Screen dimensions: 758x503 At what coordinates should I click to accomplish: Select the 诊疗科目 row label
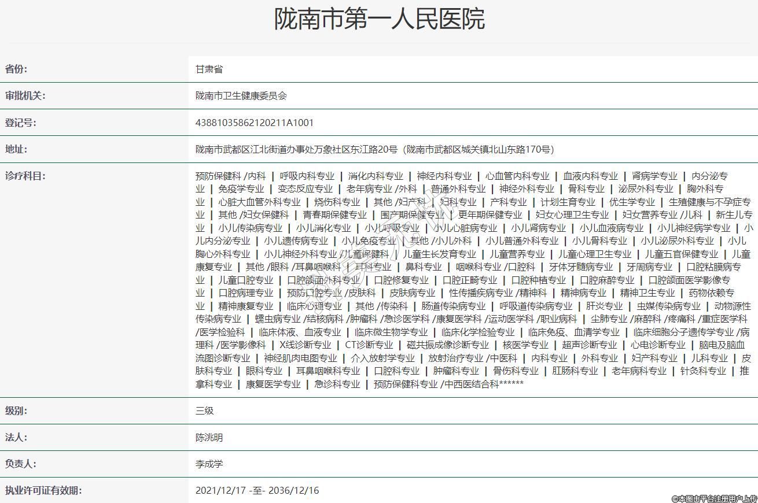click(25, 176)
